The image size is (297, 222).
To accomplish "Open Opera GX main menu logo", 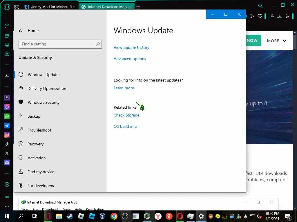I will (x=7, y=7).
